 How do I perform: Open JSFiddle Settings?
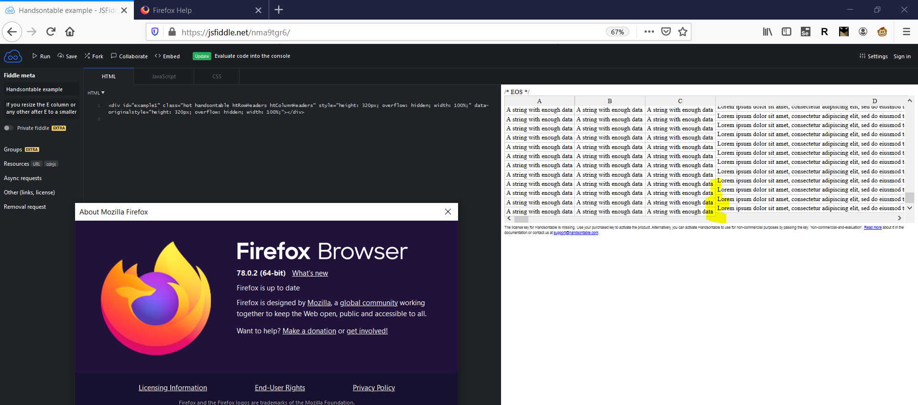point(874,56)
